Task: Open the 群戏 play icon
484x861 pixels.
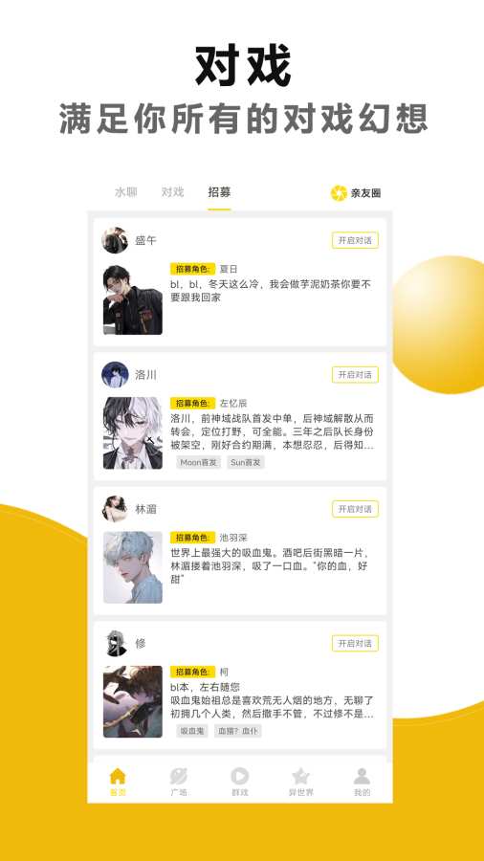Action: coord(240,777)
